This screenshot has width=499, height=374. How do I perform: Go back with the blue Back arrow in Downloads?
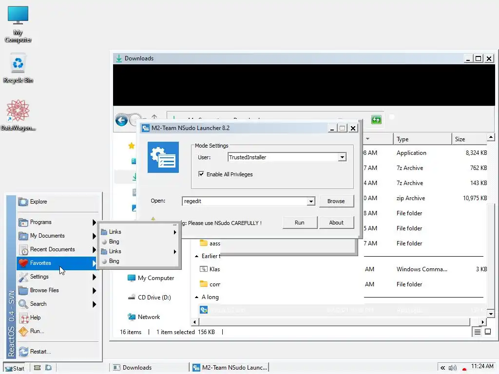(x=121, y=121)
